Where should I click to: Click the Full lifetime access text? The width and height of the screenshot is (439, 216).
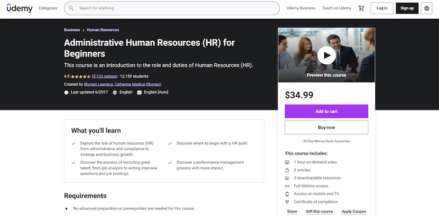(x=311, y=186)
